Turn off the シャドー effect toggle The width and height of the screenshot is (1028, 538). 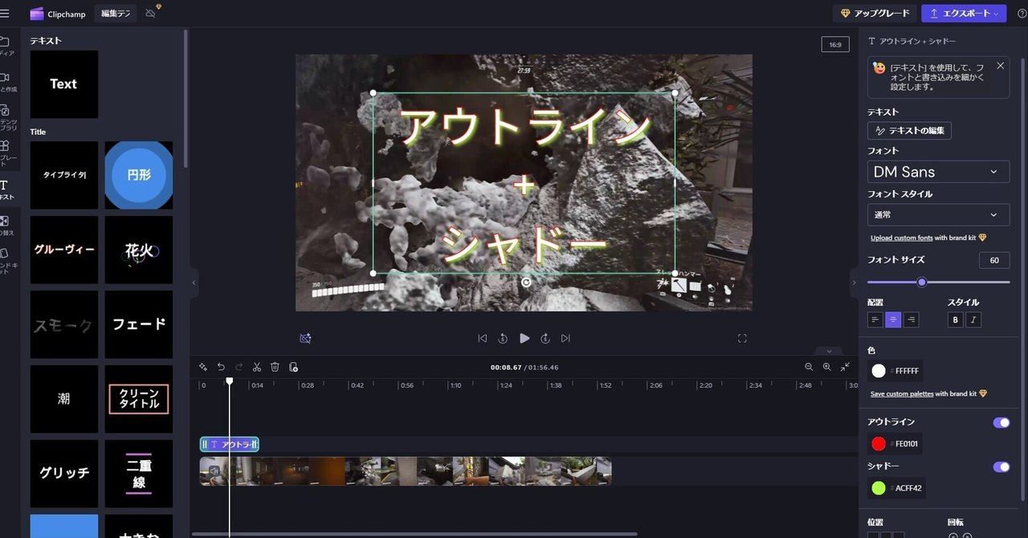pos(1001,467)
